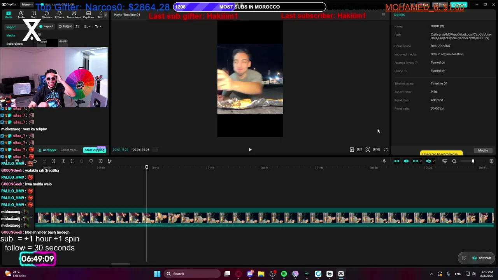The height and width of the screenshot is (280, 498).
Task: Open the CapCut Menu dropdown
Action: click(x=26, y=5)
